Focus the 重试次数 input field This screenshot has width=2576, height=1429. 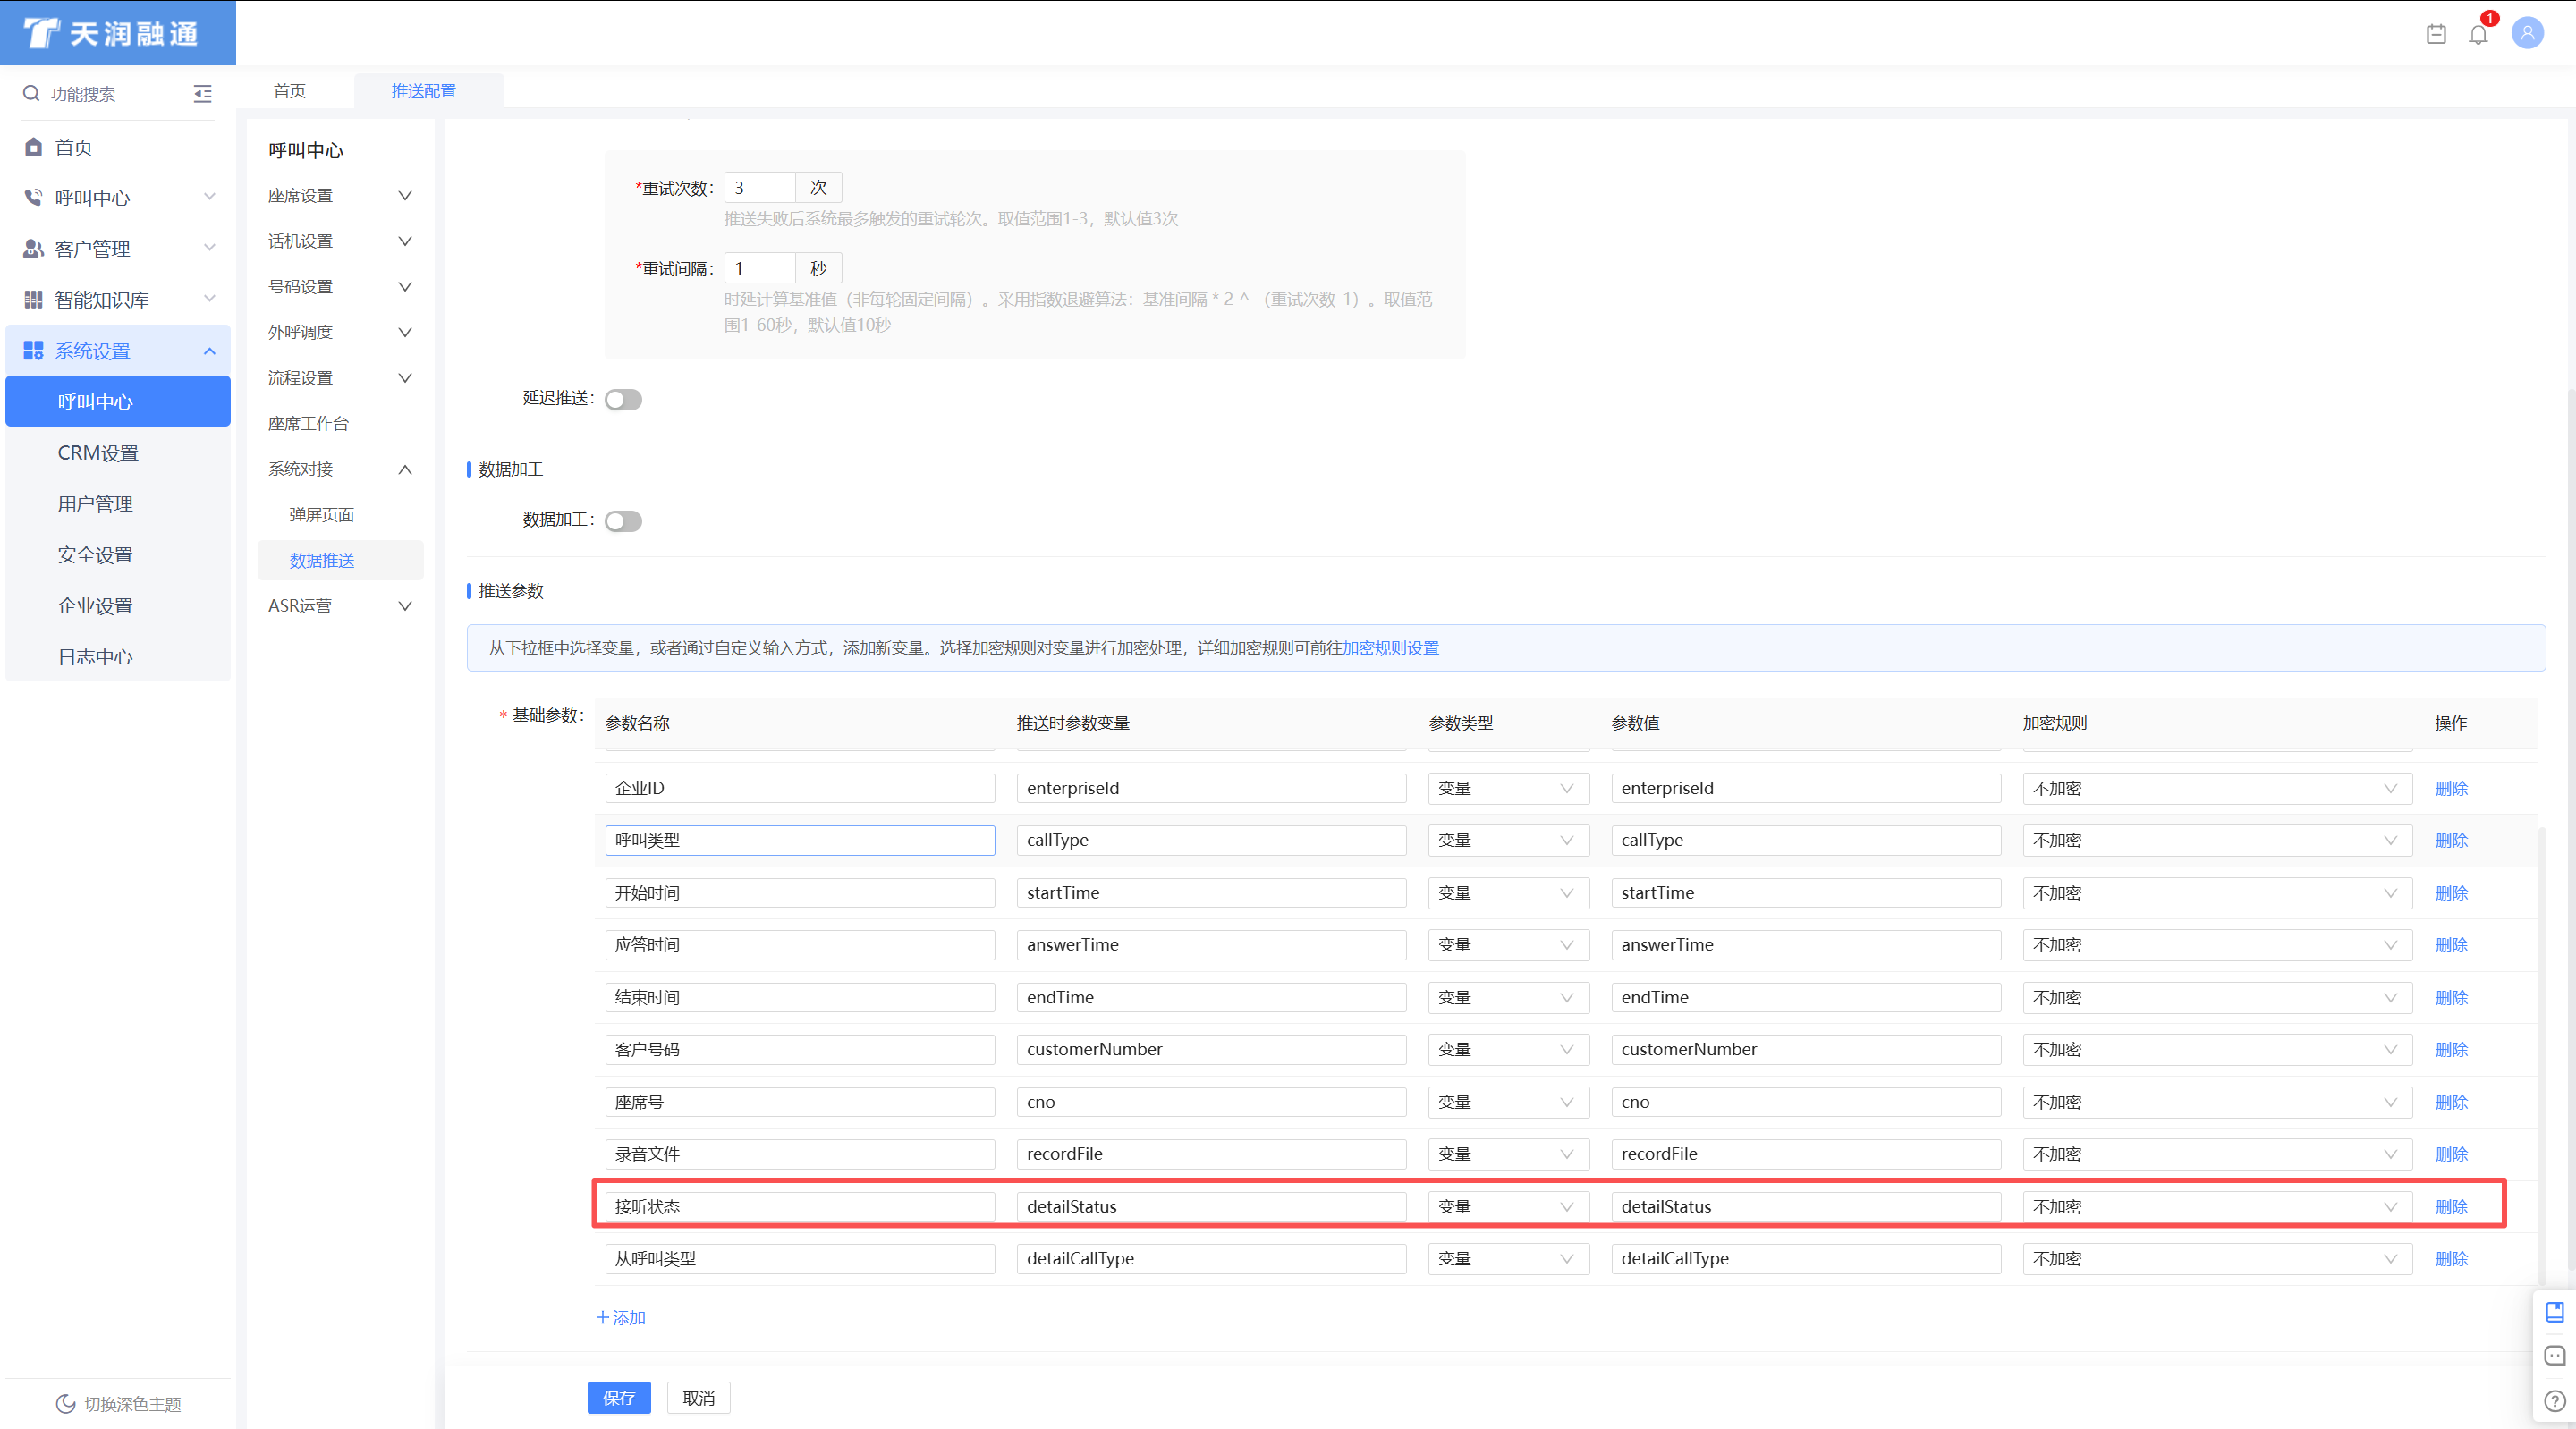click(x=760, y=188)
